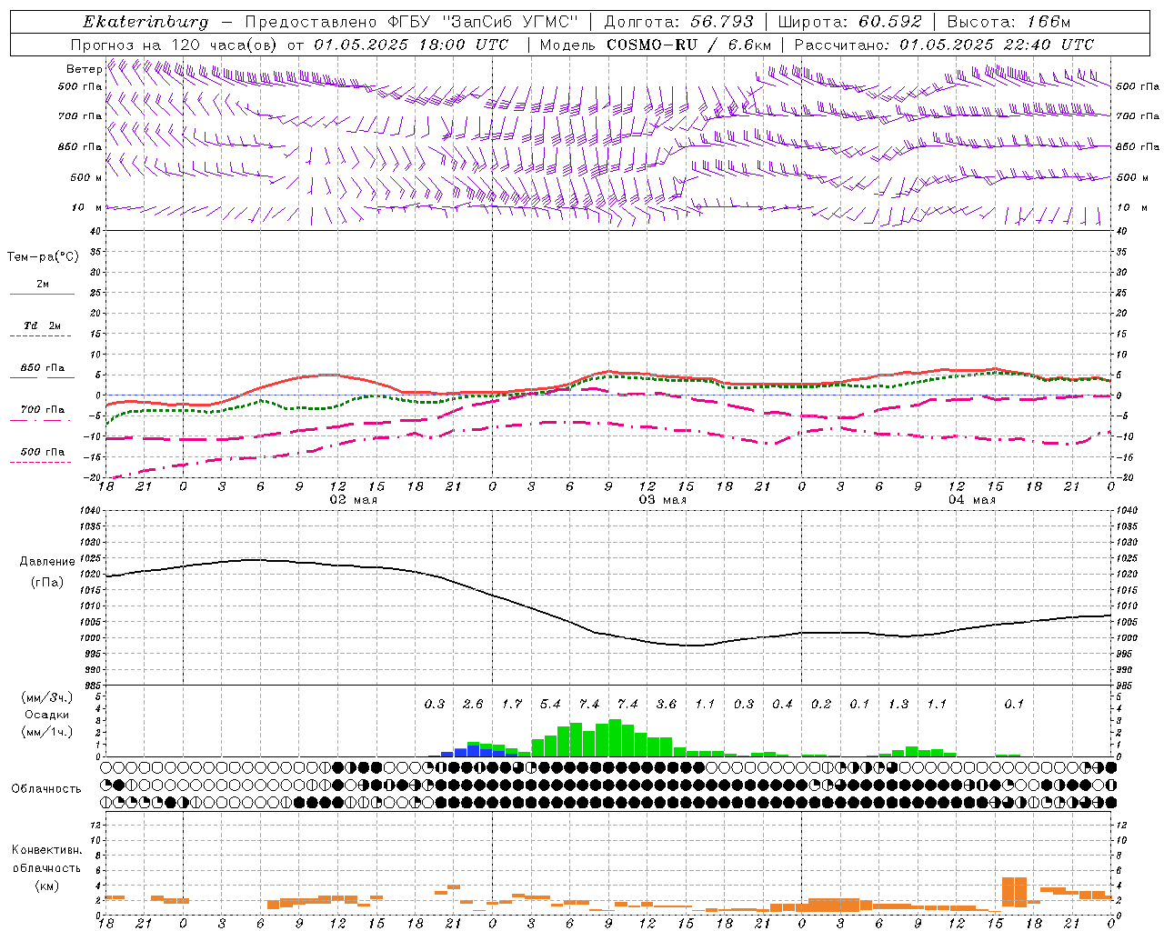Click the tallest green precipitation bar
This screenshot has height=931, width=1164.
coord(615,738)
